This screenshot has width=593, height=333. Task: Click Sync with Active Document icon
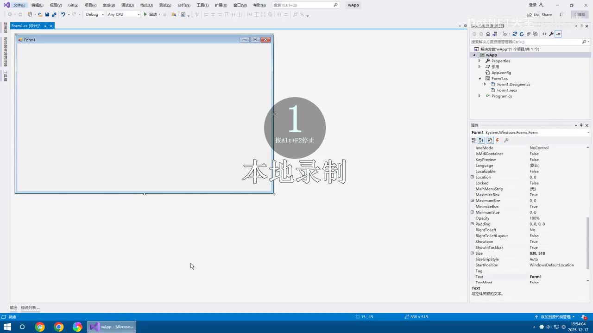click(x=515, y=34)
